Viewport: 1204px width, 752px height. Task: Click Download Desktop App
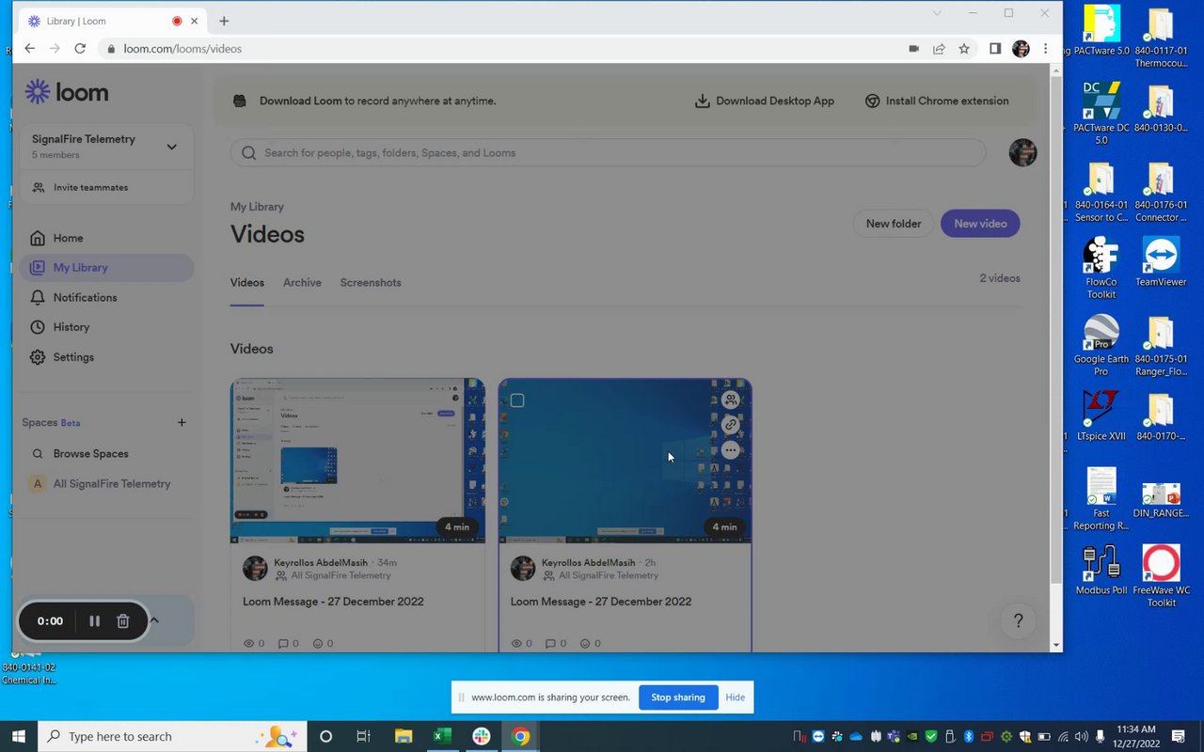(764, 101)
